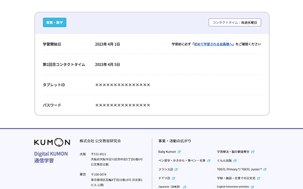
Task: Open external-link icon beside くもん出版
Action: click(235, 161)
